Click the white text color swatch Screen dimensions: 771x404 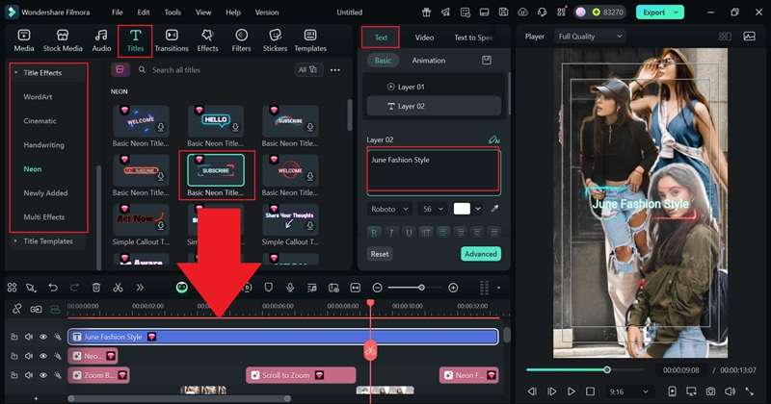pos(462,209)
